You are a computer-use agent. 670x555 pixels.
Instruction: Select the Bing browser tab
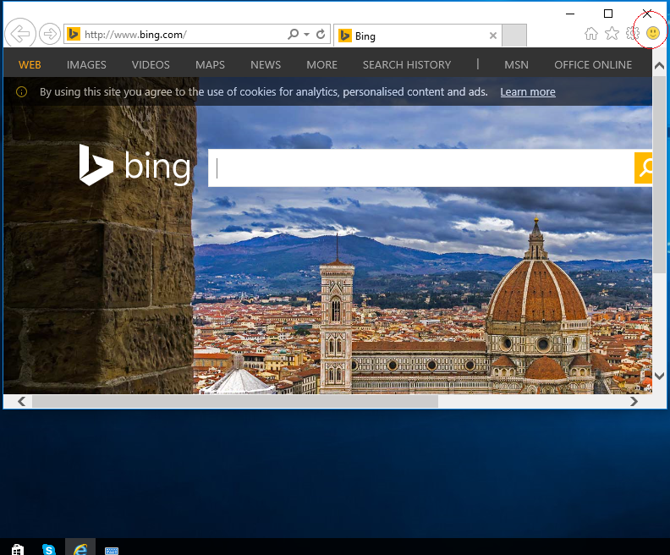(416, 36)
